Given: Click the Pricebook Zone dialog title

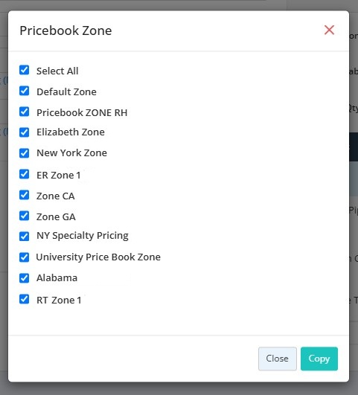Looking at the screenshot, I should click(65, 30).
